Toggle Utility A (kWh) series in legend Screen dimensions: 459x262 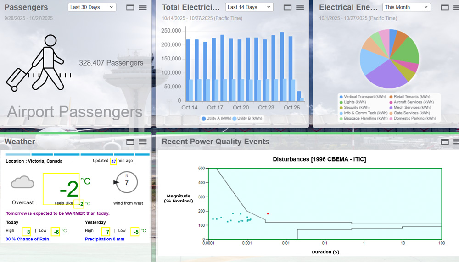218,118
